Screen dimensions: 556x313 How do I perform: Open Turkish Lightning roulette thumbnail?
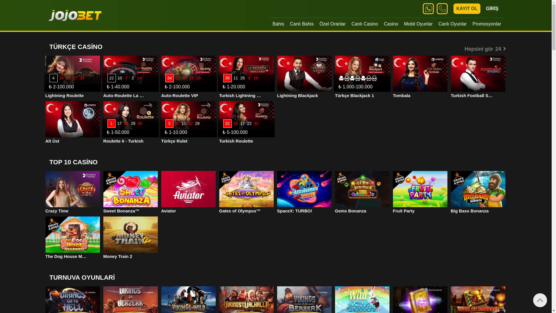[x=246, y=74]
